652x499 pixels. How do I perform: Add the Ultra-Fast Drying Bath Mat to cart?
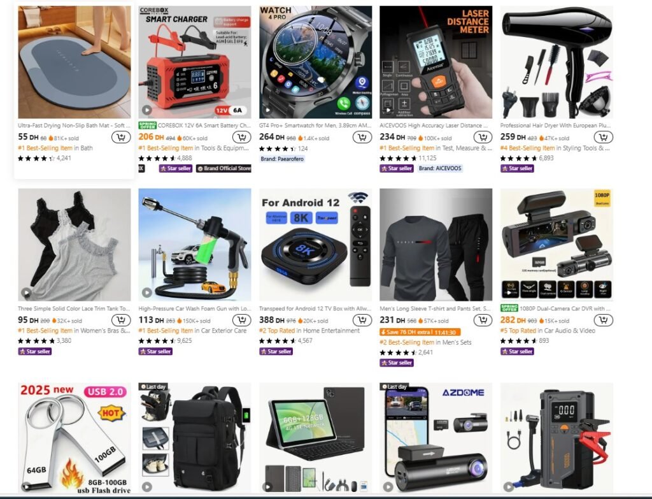point(121,137)
